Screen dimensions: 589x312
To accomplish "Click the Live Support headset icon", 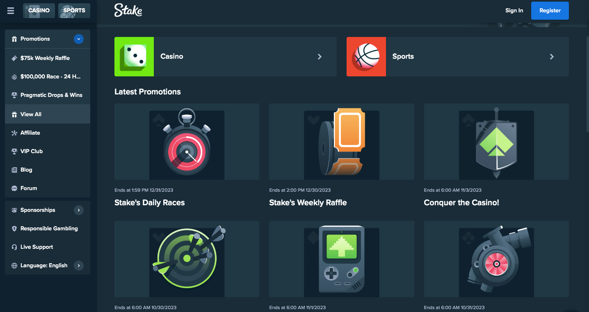I will (x=14, y=247).
